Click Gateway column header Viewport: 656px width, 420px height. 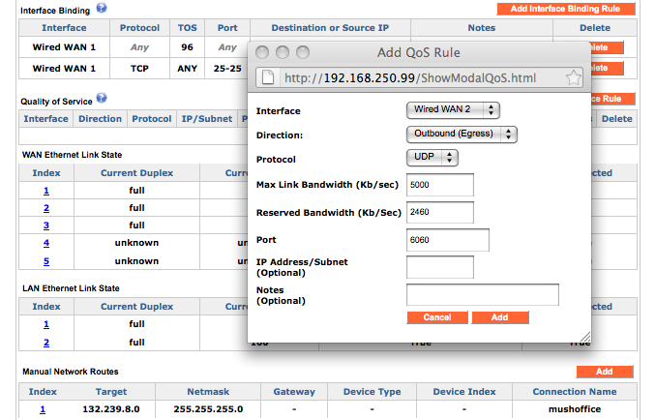coord(294,392)
